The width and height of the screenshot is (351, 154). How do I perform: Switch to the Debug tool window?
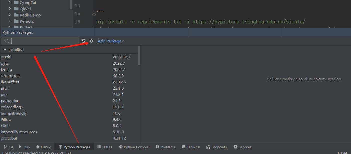pyautogui.click(x=43, y=147)
